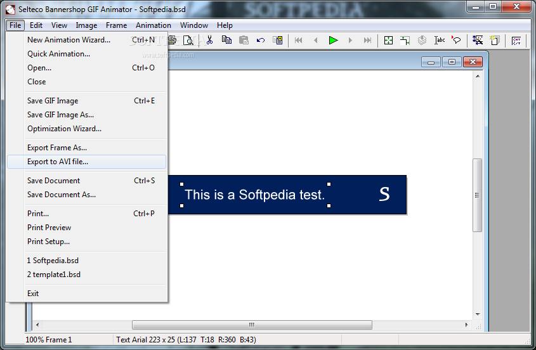Click the application icon in title bar
The image size is (536, 350).
[10, 10]
